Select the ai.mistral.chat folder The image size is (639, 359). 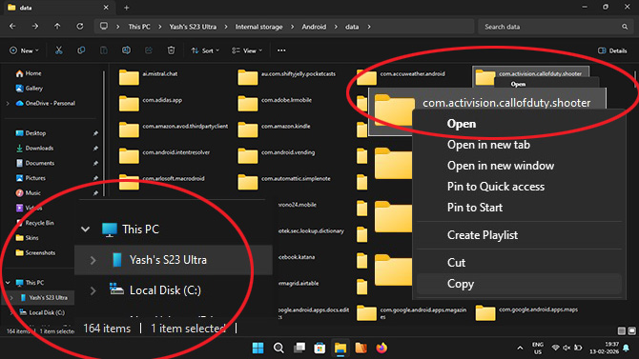(x=149, y=77)
